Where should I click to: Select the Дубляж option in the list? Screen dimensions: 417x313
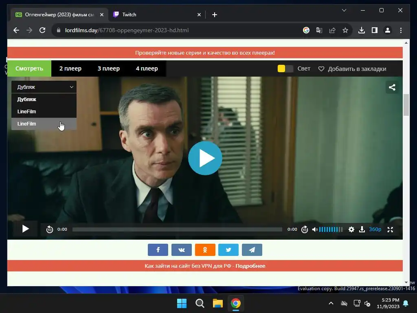point(44,99)
